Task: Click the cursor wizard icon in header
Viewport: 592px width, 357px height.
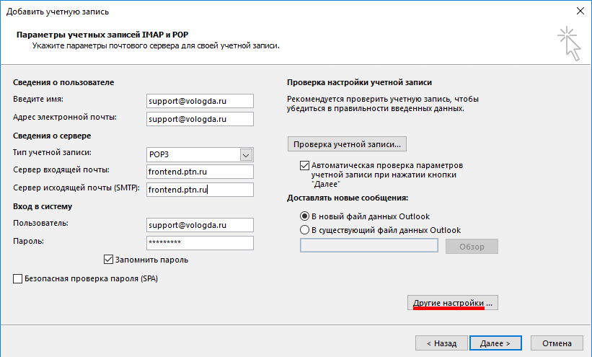Action: click(569, 43)
